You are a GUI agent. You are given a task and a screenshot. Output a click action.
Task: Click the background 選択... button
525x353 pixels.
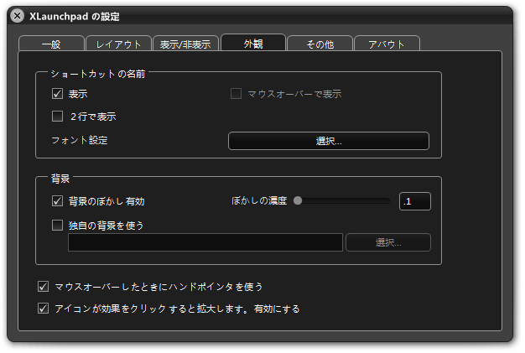coord(388,242)
